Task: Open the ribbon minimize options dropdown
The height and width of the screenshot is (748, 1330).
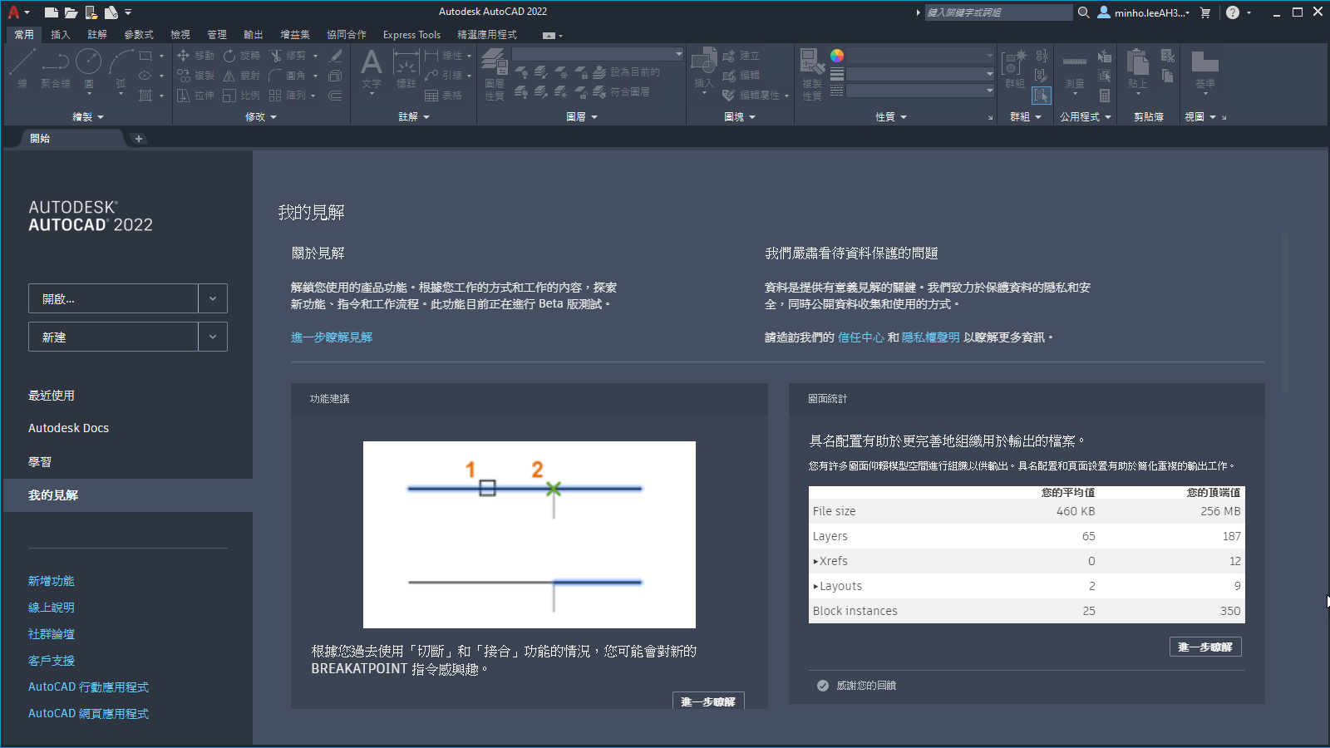Action: click(x=561, y=36)
